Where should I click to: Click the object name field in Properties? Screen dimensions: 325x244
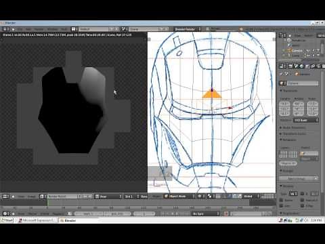point(303,83)
